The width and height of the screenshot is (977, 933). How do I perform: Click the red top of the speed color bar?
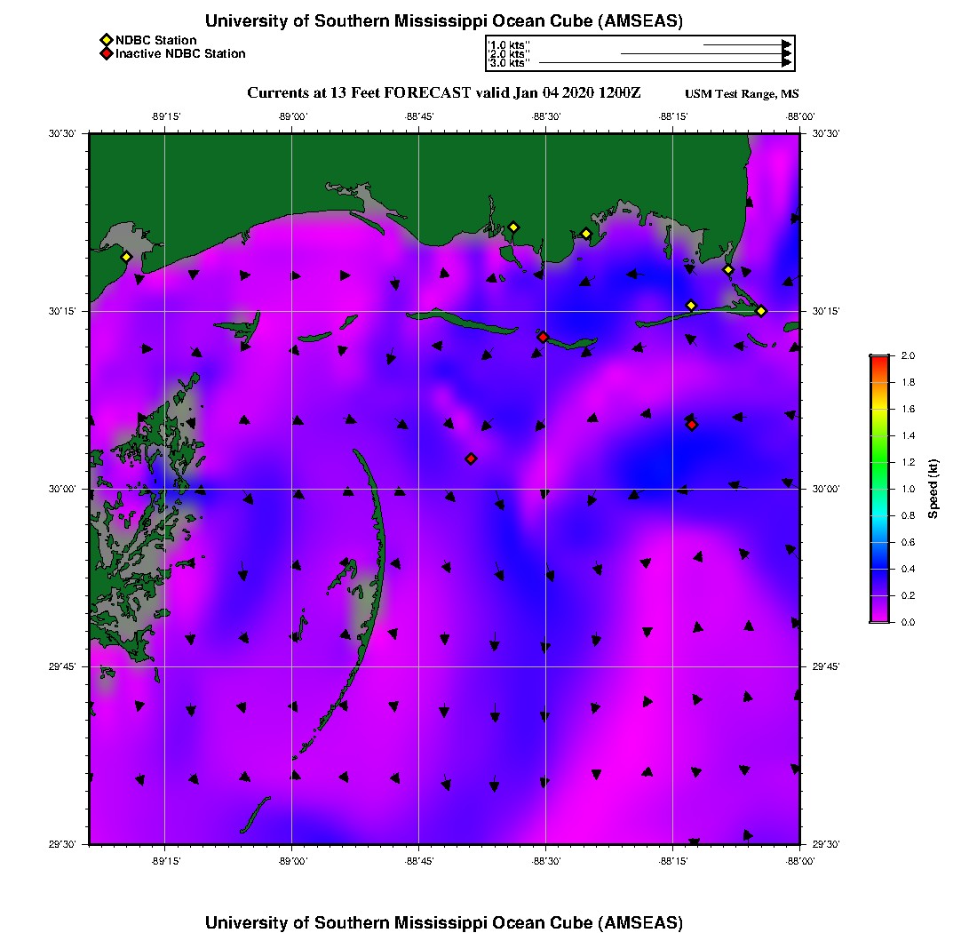coord(878,360)
